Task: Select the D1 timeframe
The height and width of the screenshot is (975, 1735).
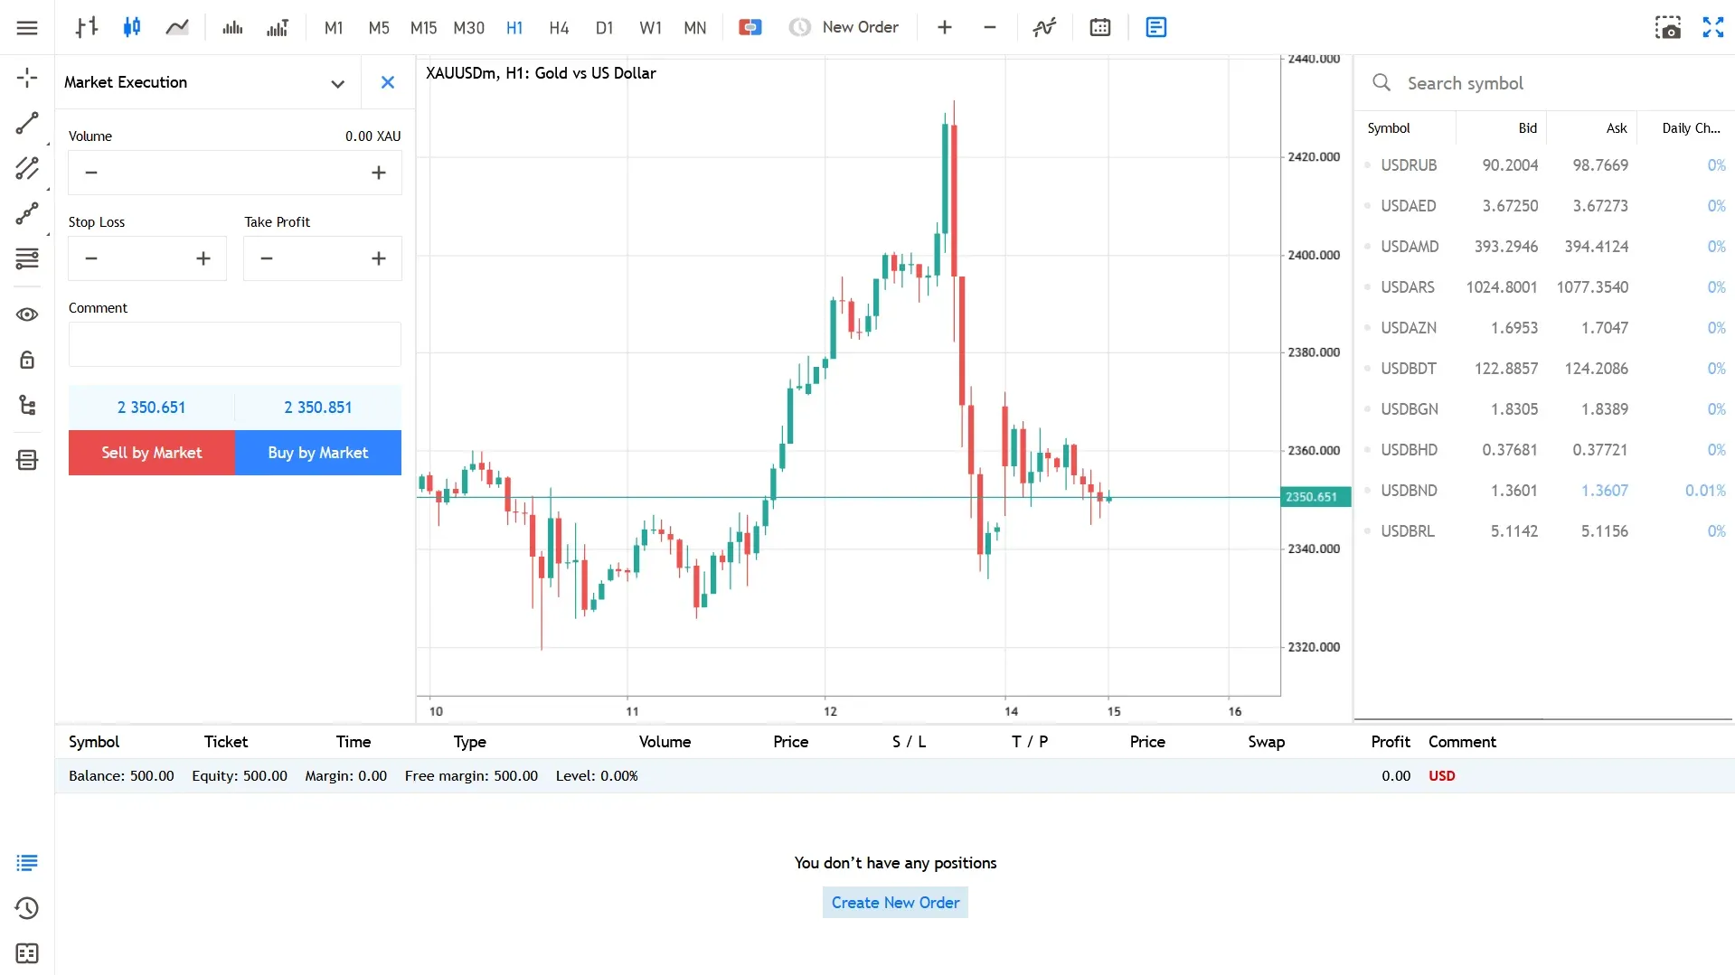Action: pos(604,27)
